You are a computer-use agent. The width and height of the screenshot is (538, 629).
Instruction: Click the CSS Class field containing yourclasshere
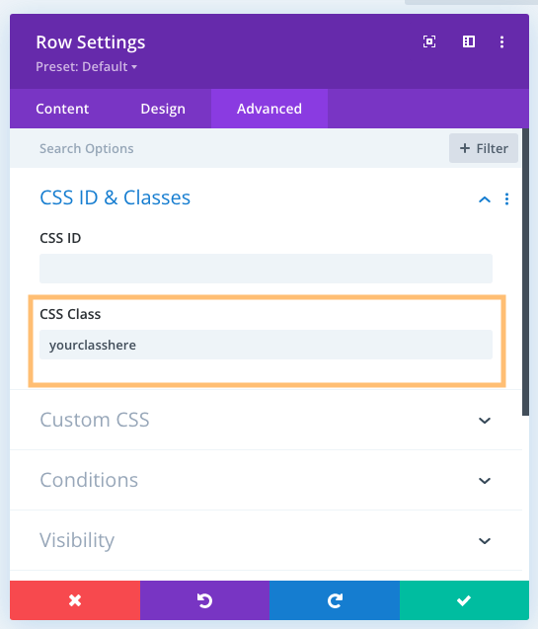266,345
